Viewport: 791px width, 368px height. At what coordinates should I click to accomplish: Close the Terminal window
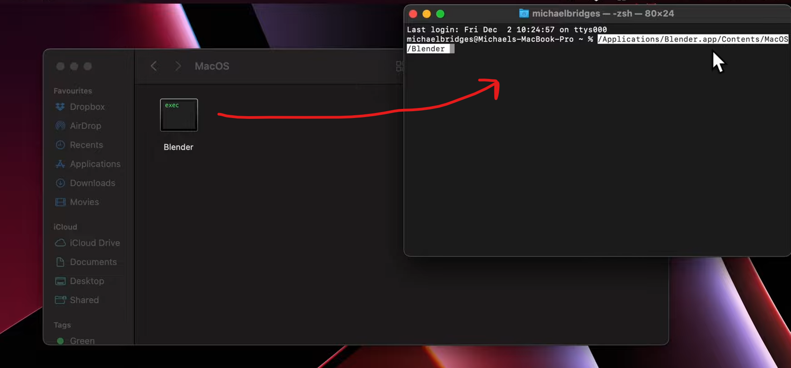coord(413,14)
